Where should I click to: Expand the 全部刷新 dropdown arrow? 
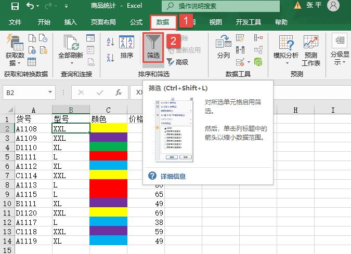pyautogui.click(x=72, y=63)
